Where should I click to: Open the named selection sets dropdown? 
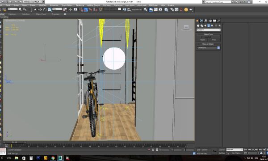point(112,9)
